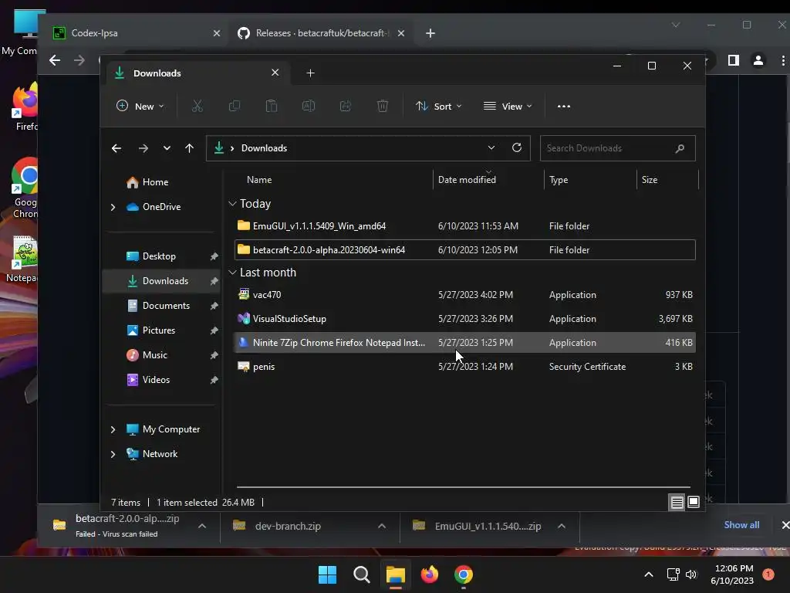Image resolution: width=790 pixels, height=593 pixels.
Task: Sort by Size column header
Action: coord(667,180)
